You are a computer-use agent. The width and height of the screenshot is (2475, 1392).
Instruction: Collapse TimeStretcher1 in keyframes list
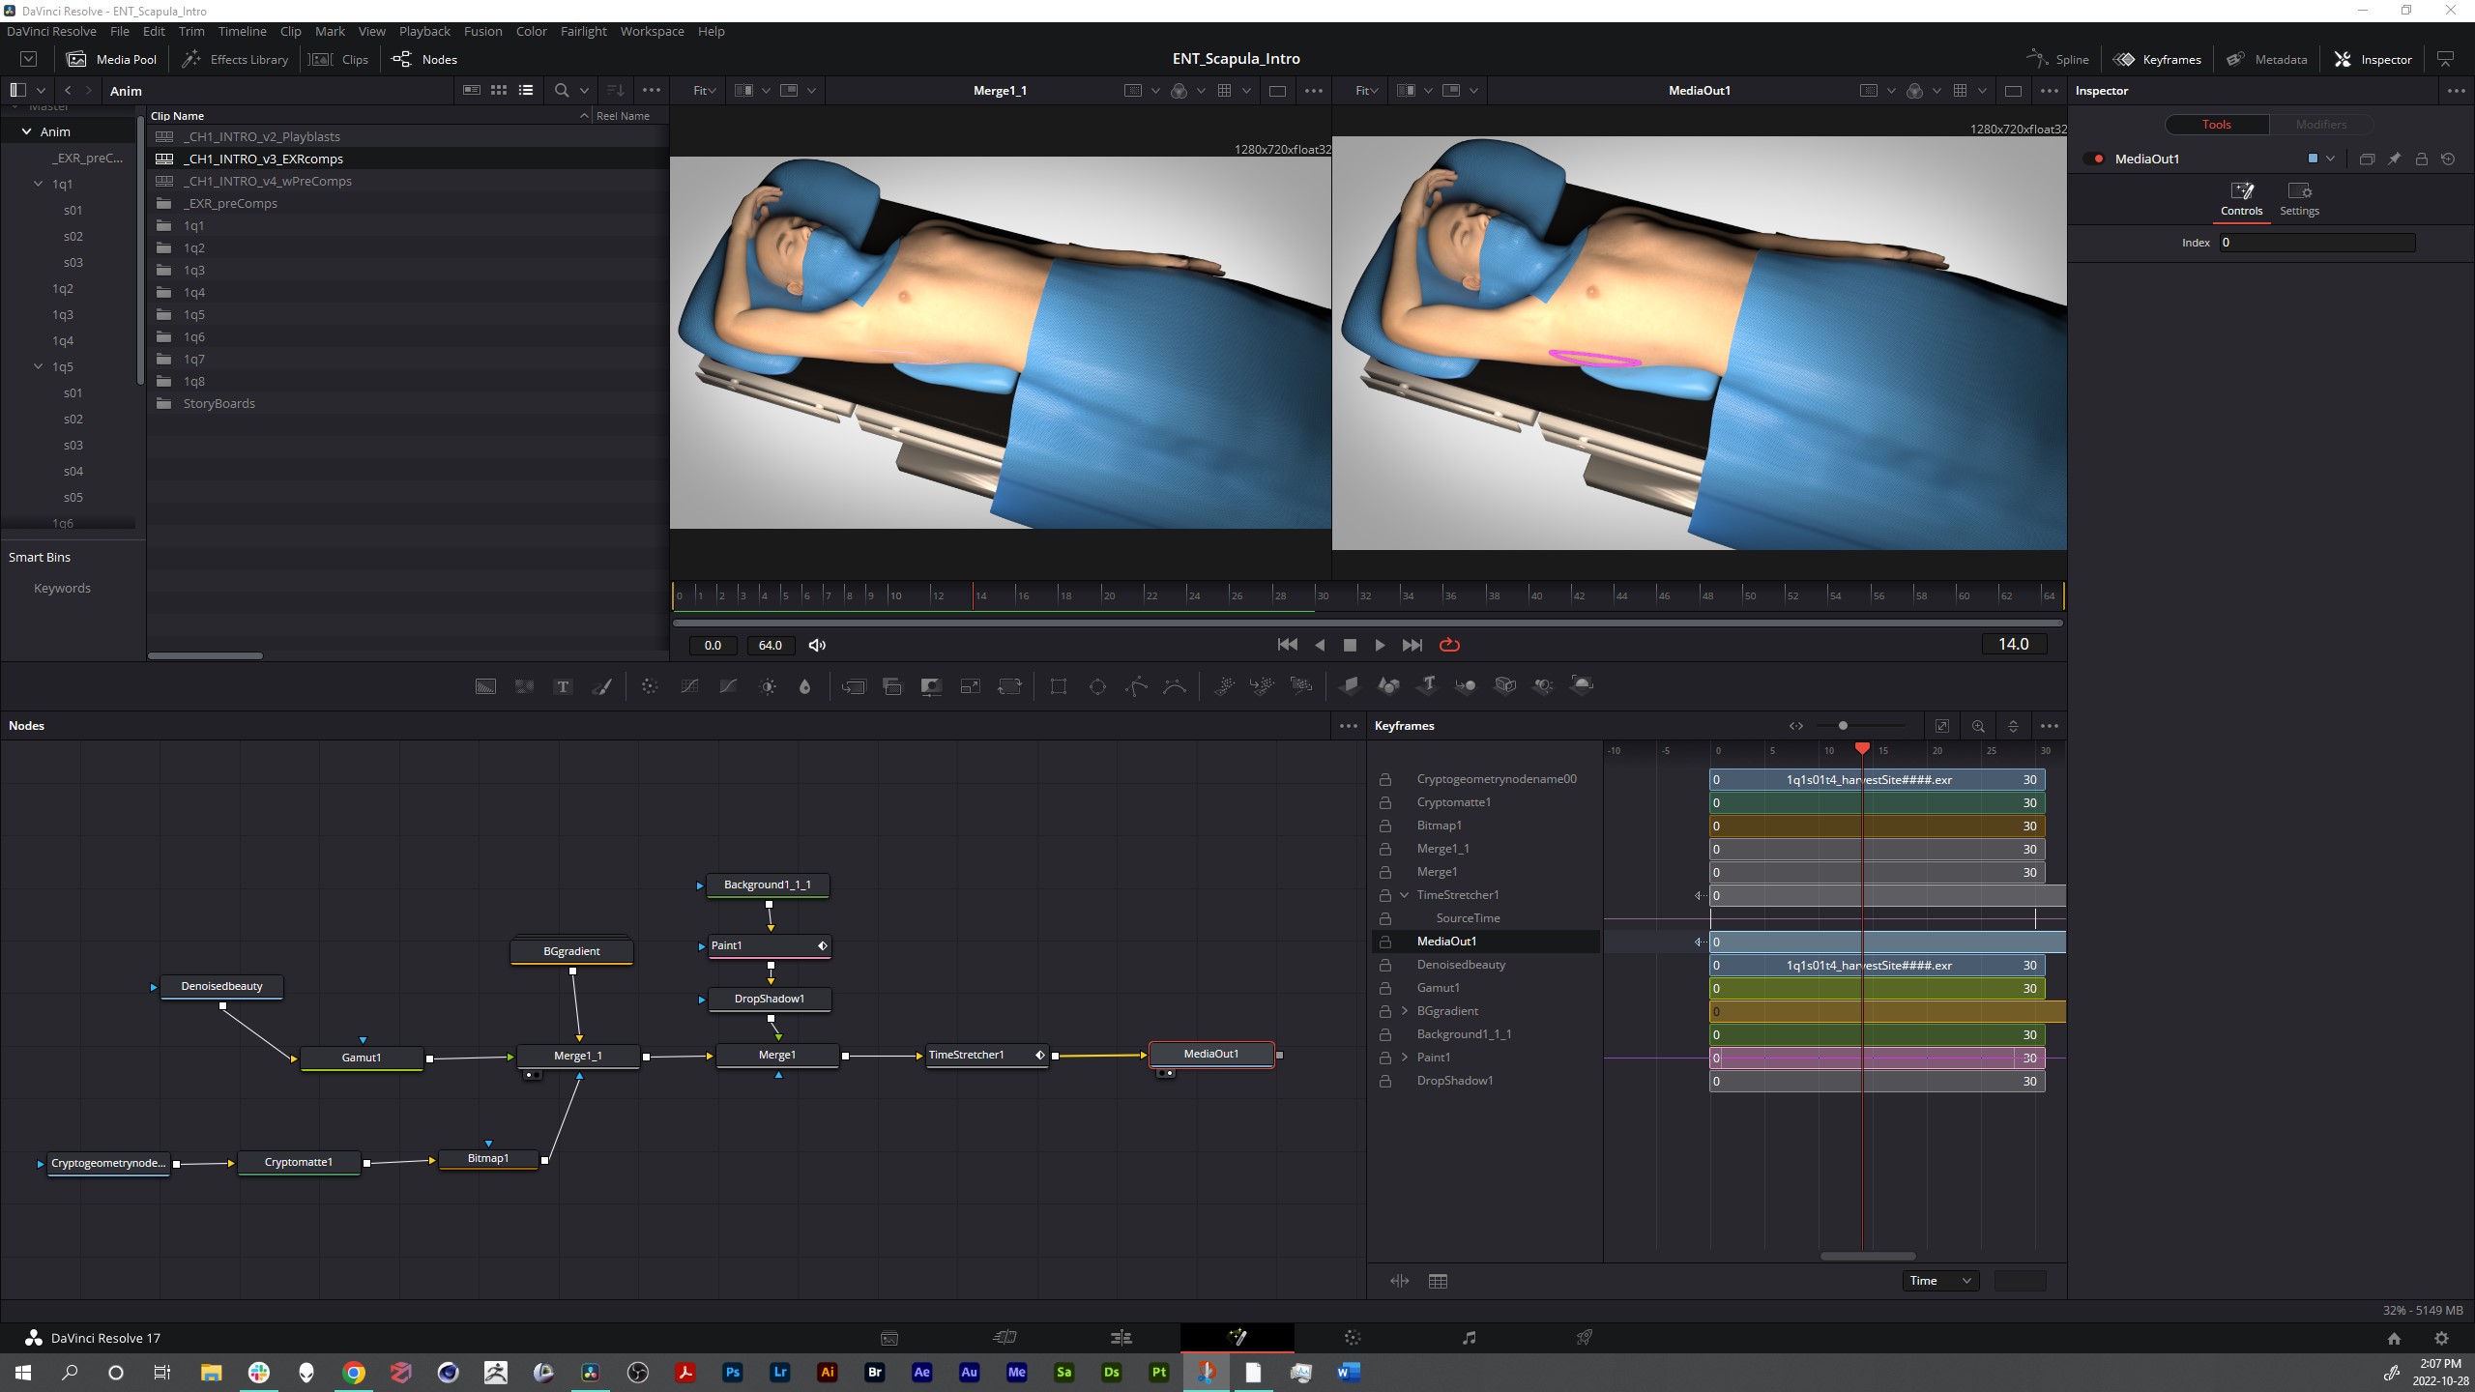click(x=1405, y=895)
